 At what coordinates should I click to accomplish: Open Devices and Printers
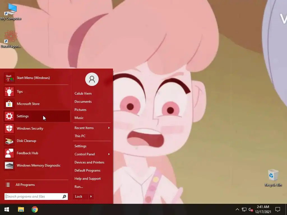pos(89,162)
